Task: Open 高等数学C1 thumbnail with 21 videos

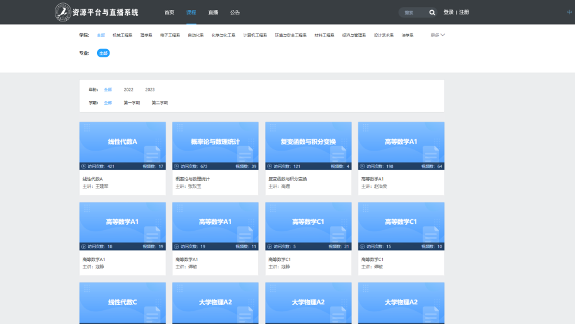Action: coord(309,226)
